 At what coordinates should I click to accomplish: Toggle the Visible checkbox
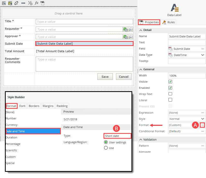[x=170, y=82]
